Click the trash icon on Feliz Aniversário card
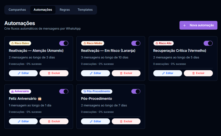The width and height of the screenshot is (221, 136). pos(49,121)
